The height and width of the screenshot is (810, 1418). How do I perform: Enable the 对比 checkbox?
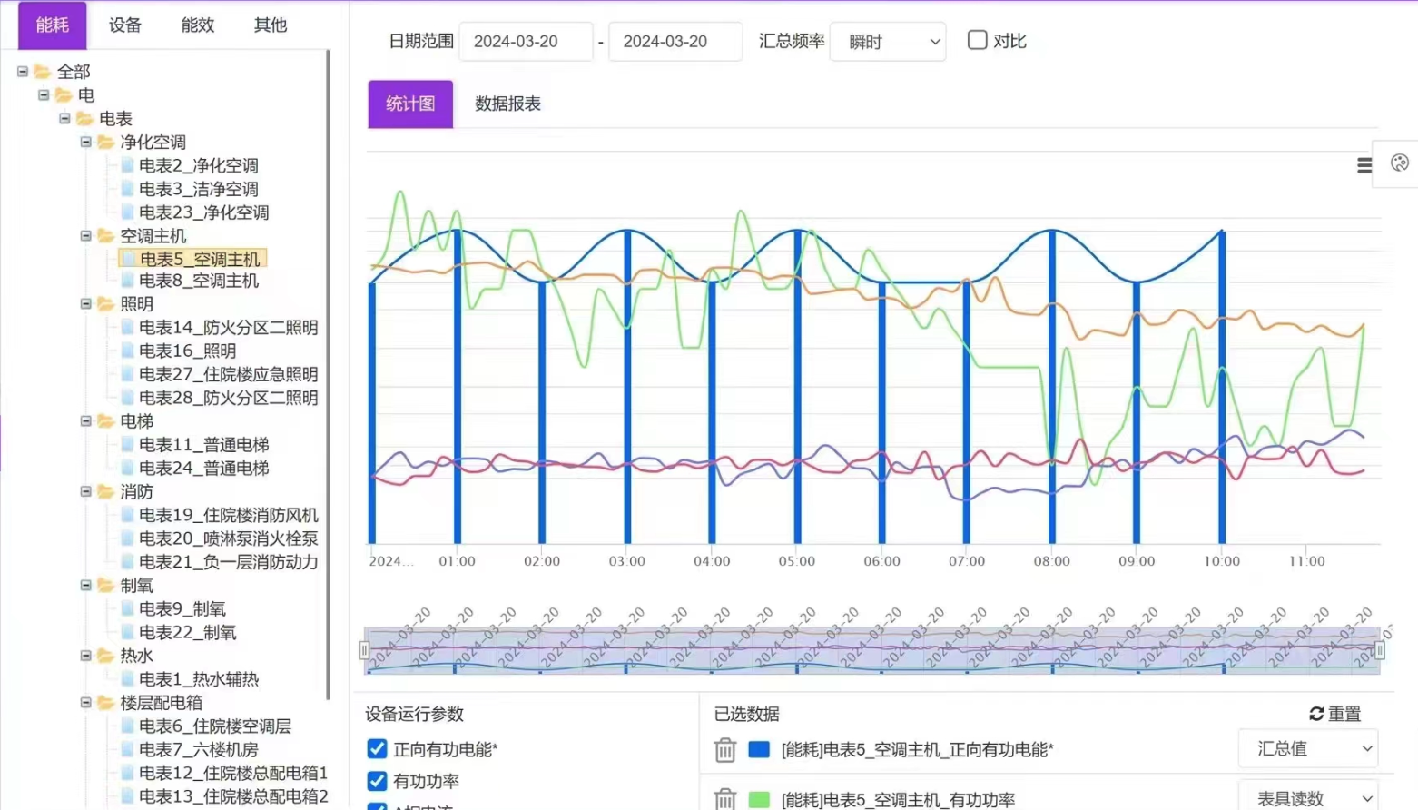[977, 40]
